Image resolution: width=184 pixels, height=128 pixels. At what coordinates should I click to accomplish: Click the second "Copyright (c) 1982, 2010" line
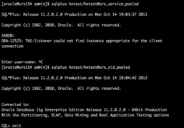tap(28, 89)
